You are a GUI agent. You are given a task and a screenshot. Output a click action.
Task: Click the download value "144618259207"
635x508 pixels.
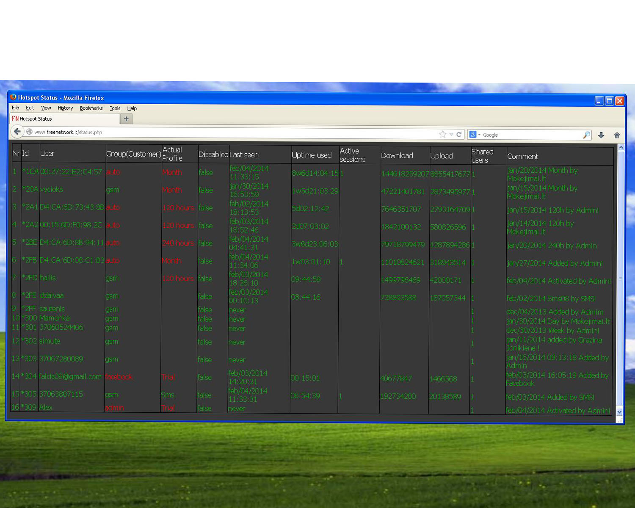405,174
